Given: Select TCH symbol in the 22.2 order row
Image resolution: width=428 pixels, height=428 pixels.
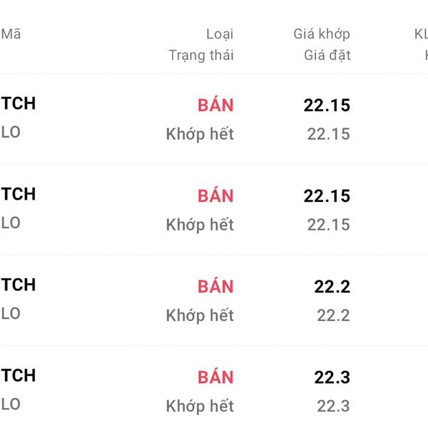Looking at the screenshot, I should pyautogui.click(x=19, y=285).
